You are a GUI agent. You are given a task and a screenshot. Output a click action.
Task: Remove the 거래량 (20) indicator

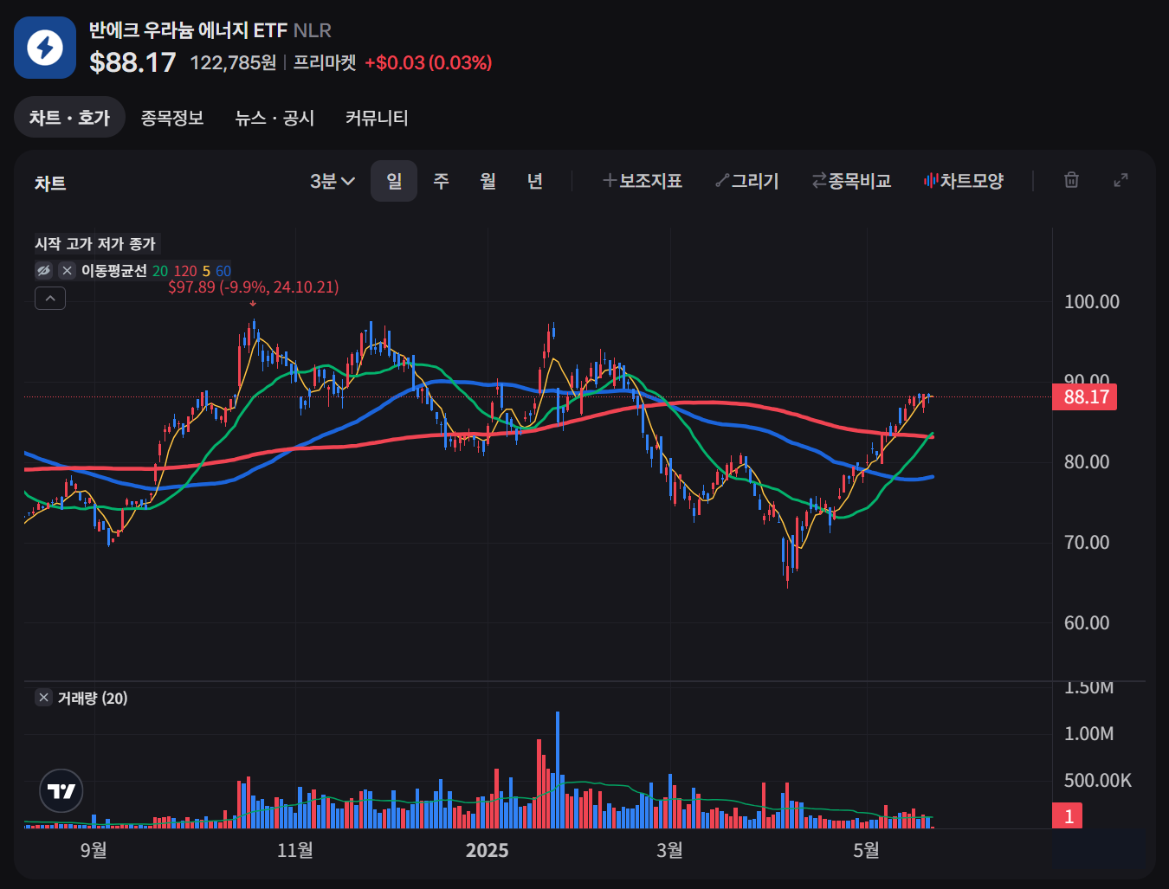[44, 698]
